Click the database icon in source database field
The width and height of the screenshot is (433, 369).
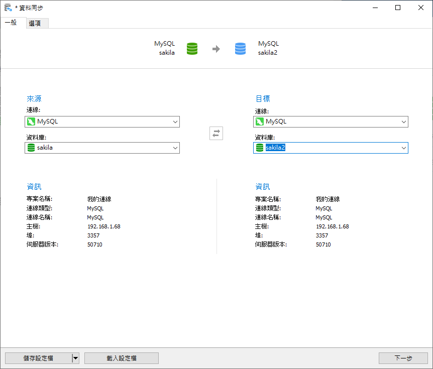click(x=31, y=148)
